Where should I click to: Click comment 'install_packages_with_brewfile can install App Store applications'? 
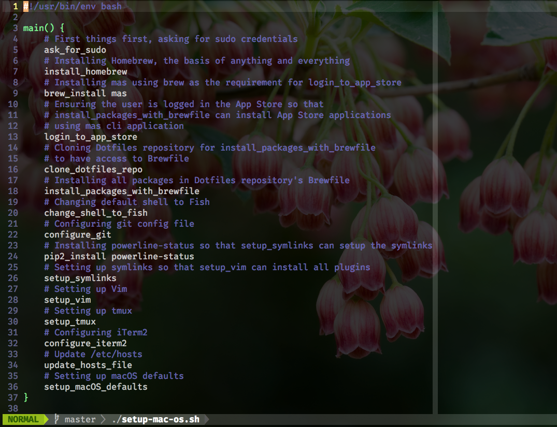coord(218,115)
